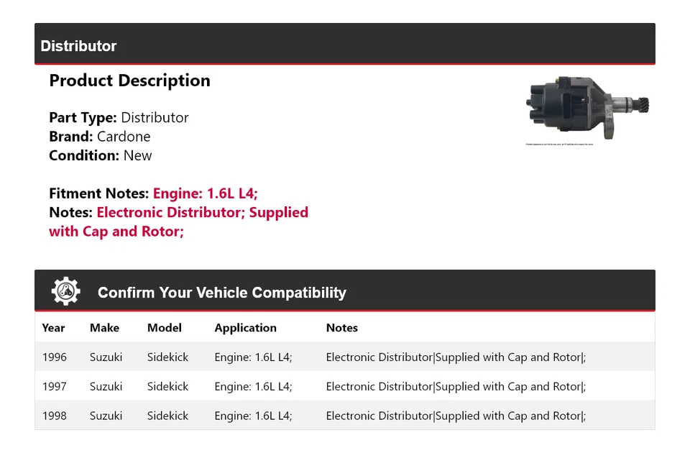Screen dimensions: 690x453
Task: Click the Distributor title header bar
Action: 344,45
